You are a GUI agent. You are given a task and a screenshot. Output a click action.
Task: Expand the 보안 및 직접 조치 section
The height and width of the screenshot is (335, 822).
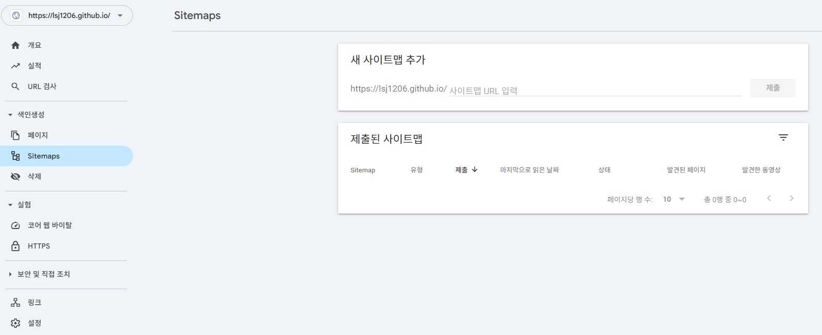[x=10, y=274]
